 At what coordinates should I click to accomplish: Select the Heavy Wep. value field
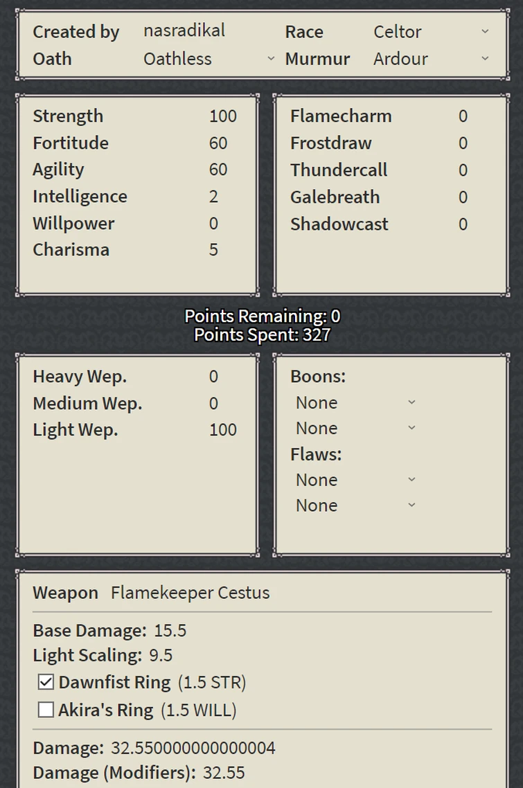213,376
